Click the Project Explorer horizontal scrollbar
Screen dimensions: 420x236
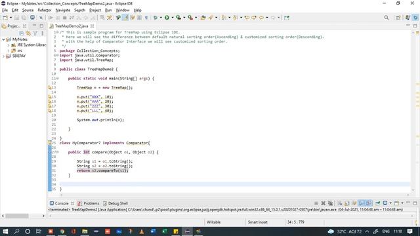17,216
